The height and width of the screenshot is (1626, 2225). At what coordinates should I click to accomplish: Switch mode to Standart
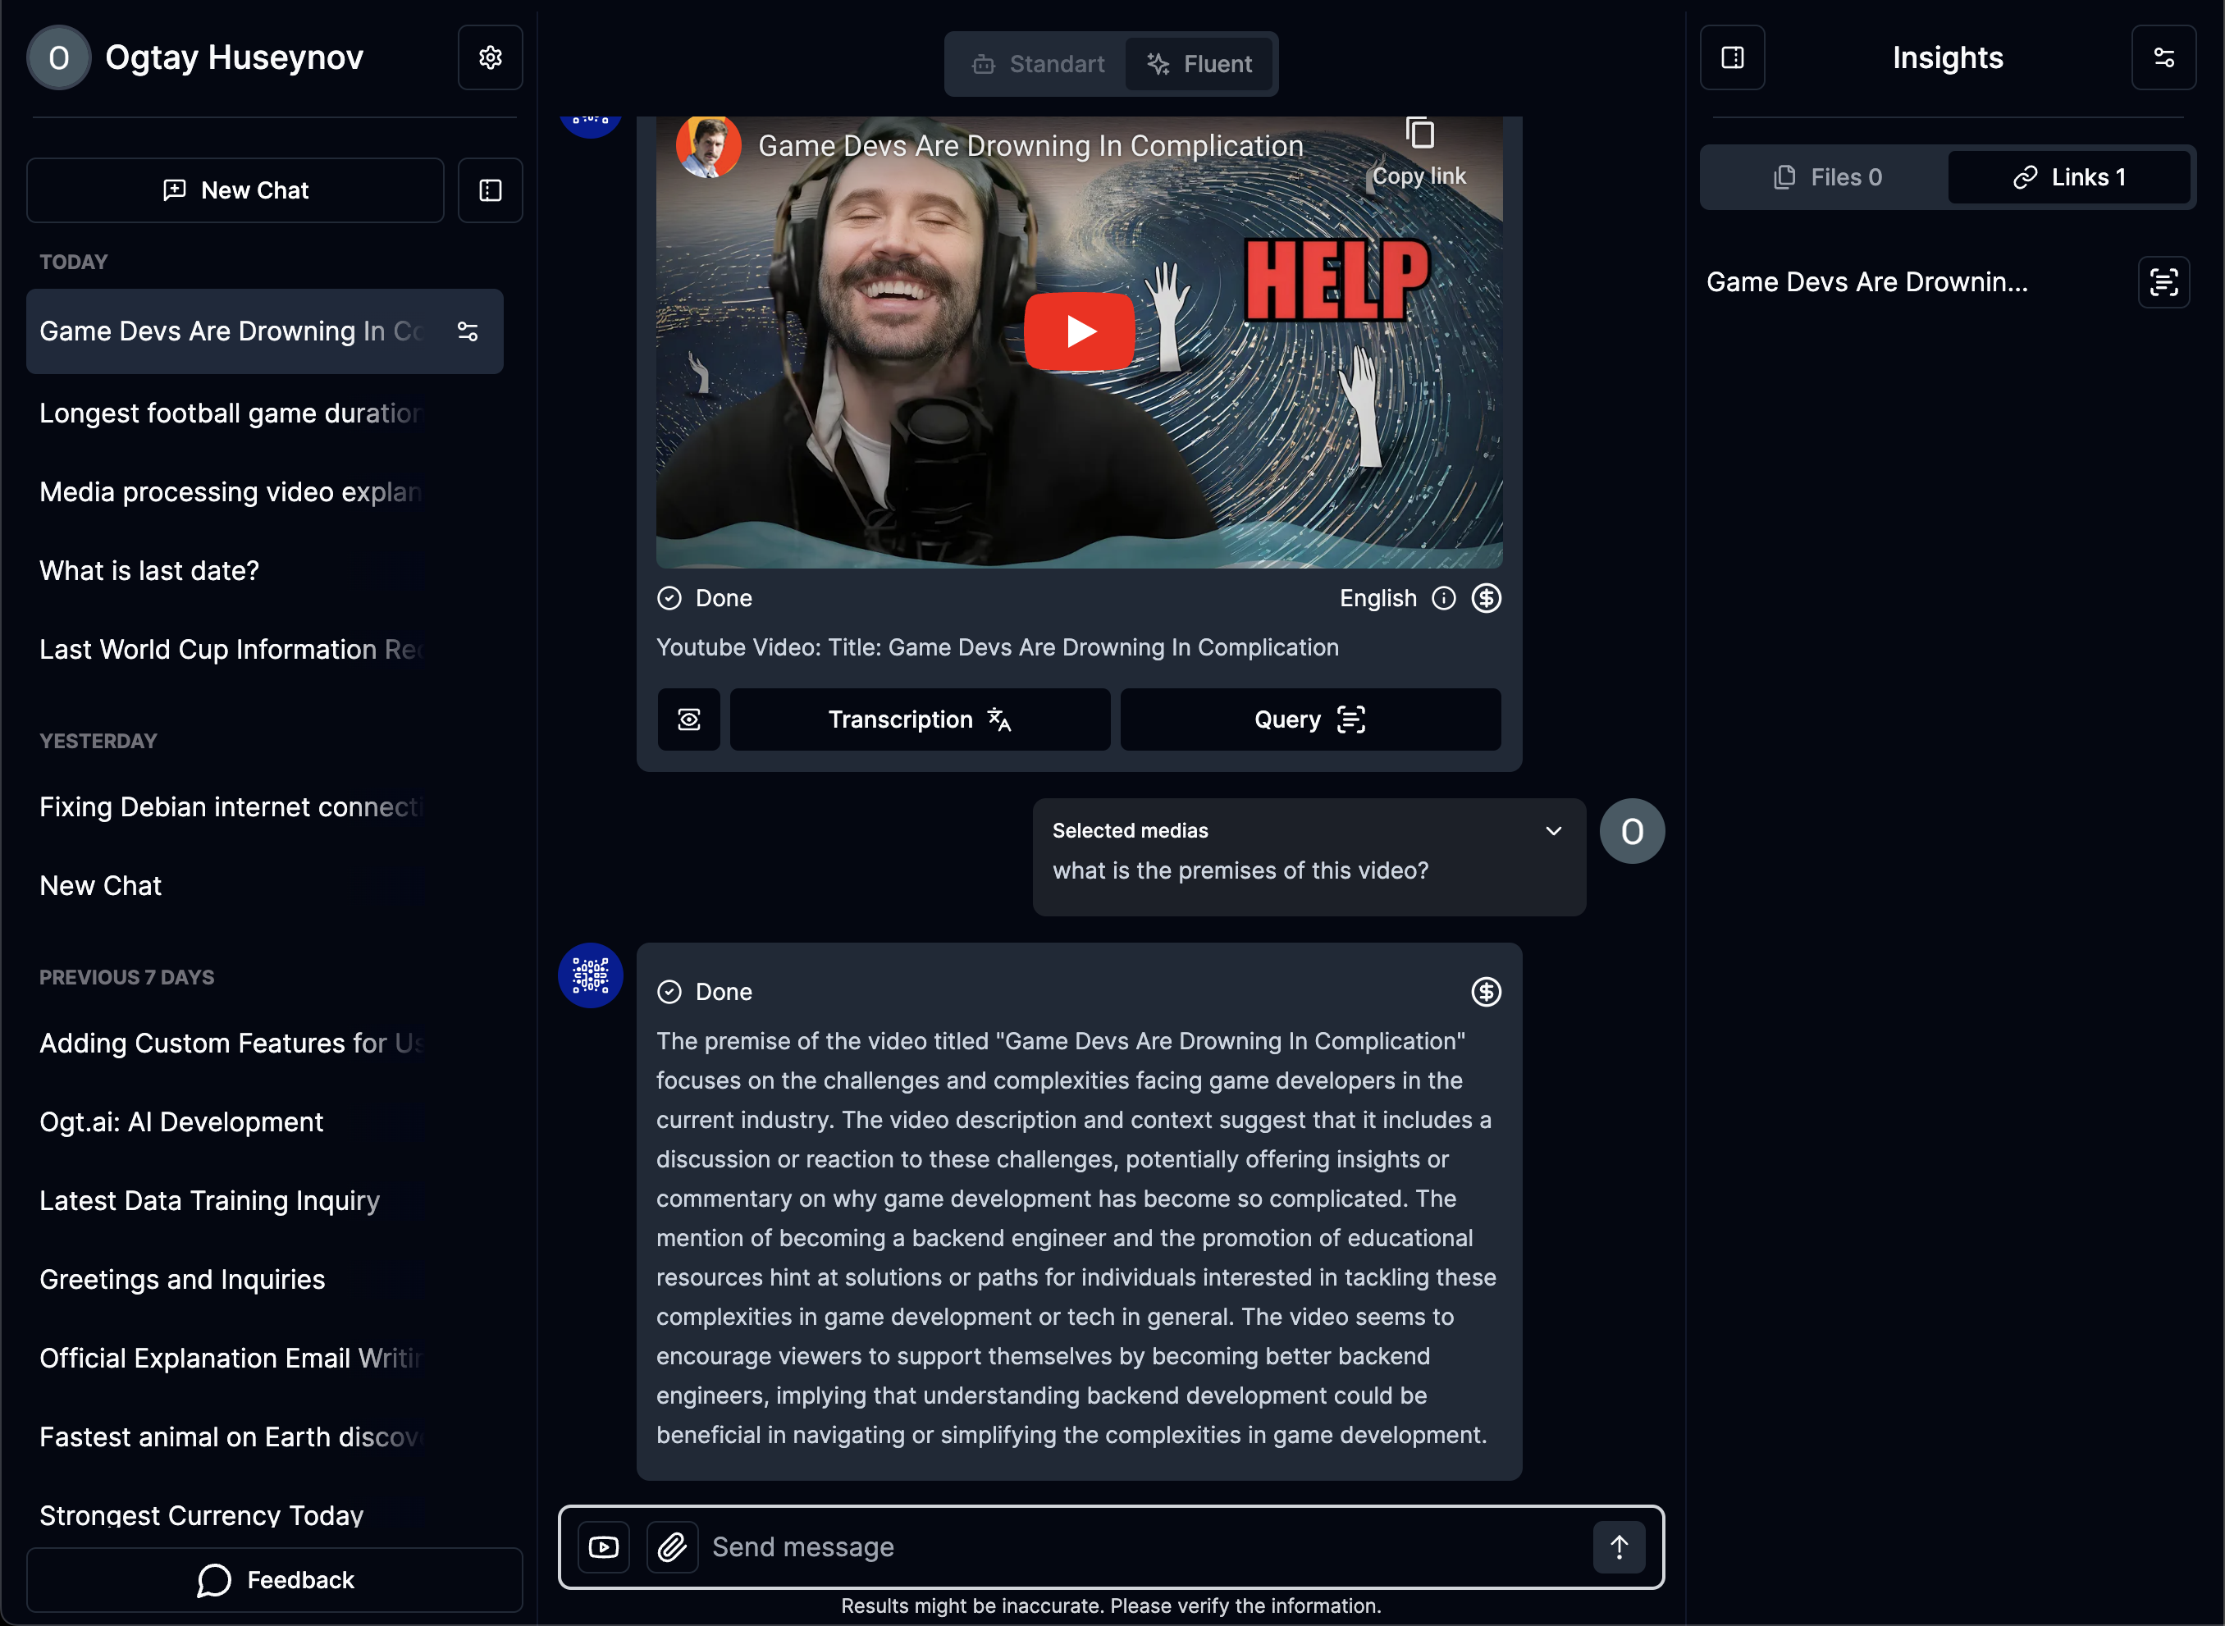coord(1038,64)
